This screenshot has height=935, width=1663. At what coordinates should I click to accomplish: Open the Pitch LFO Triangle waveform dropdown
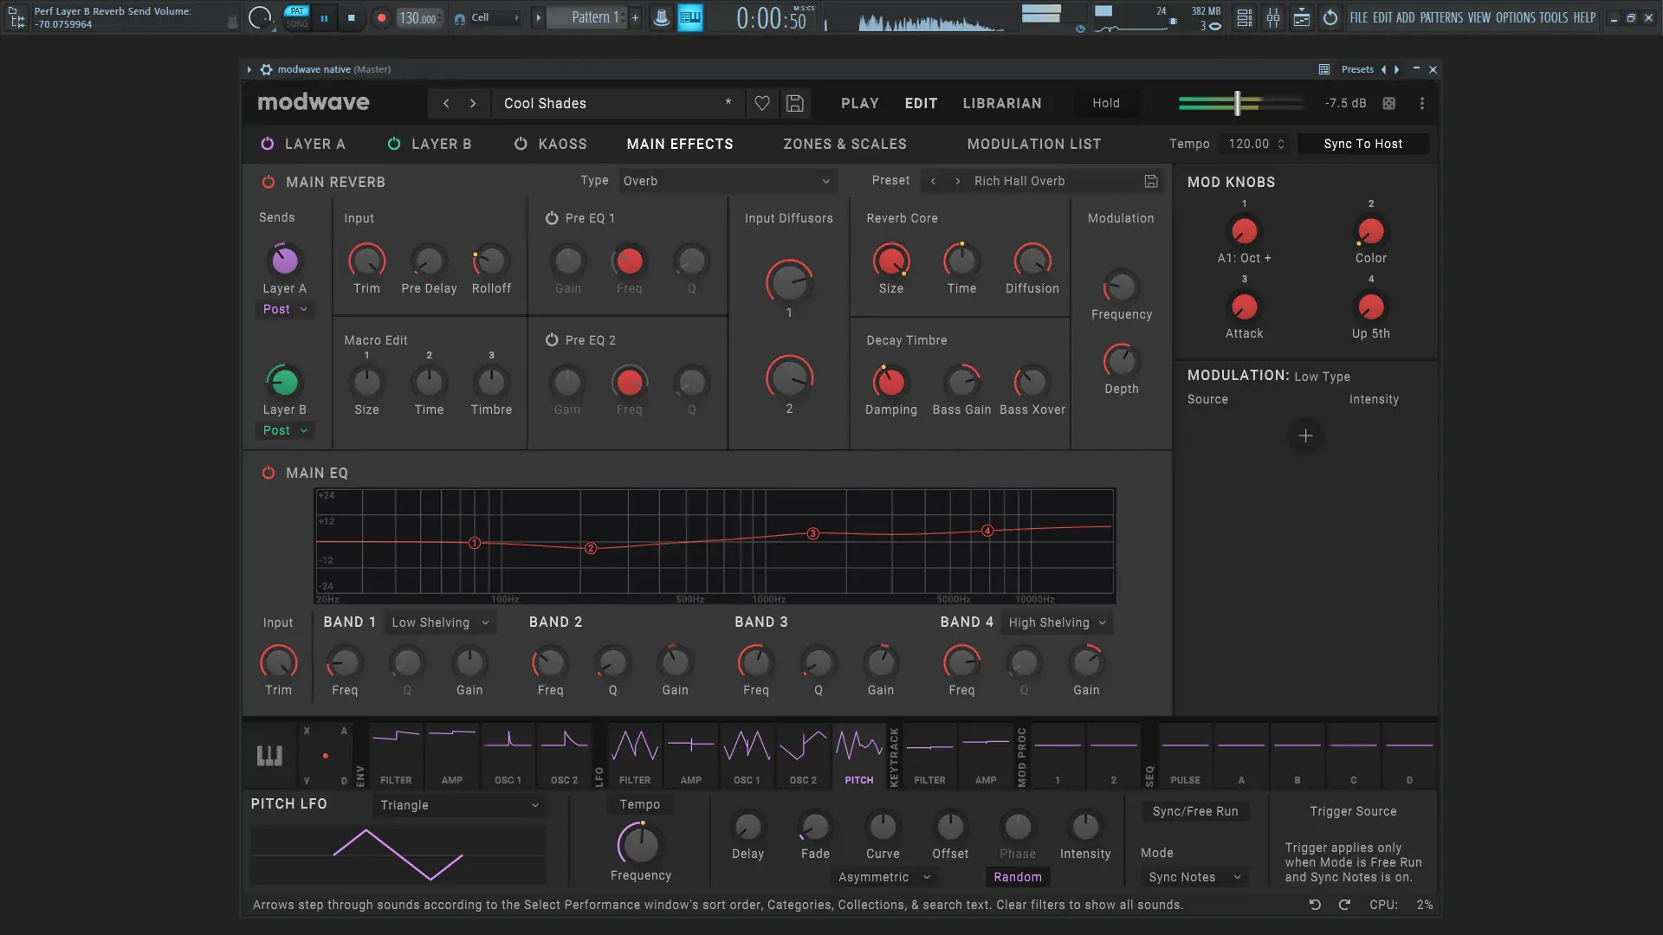[x=459, y=805]
